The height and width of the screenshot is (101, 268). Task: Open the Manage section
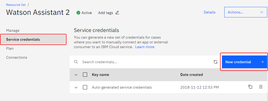(13, 31)
